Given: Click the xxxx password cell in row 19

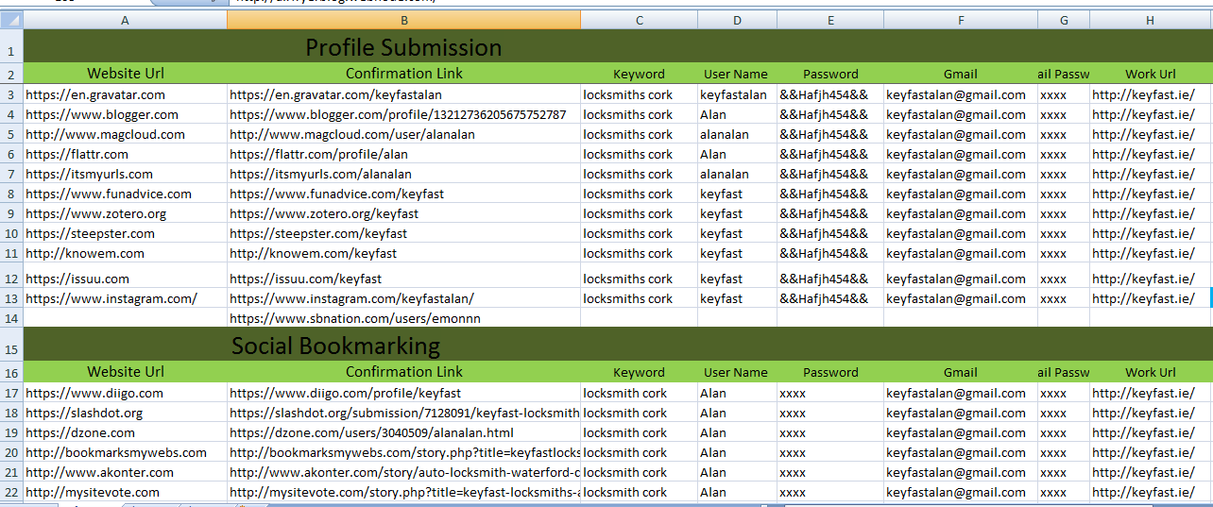Looking at the screenshot, I should (830, 432).
